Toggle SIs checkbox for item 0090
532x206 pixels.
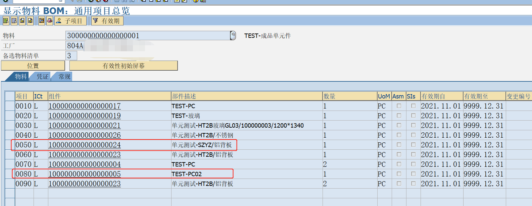(x=413, y=184)
